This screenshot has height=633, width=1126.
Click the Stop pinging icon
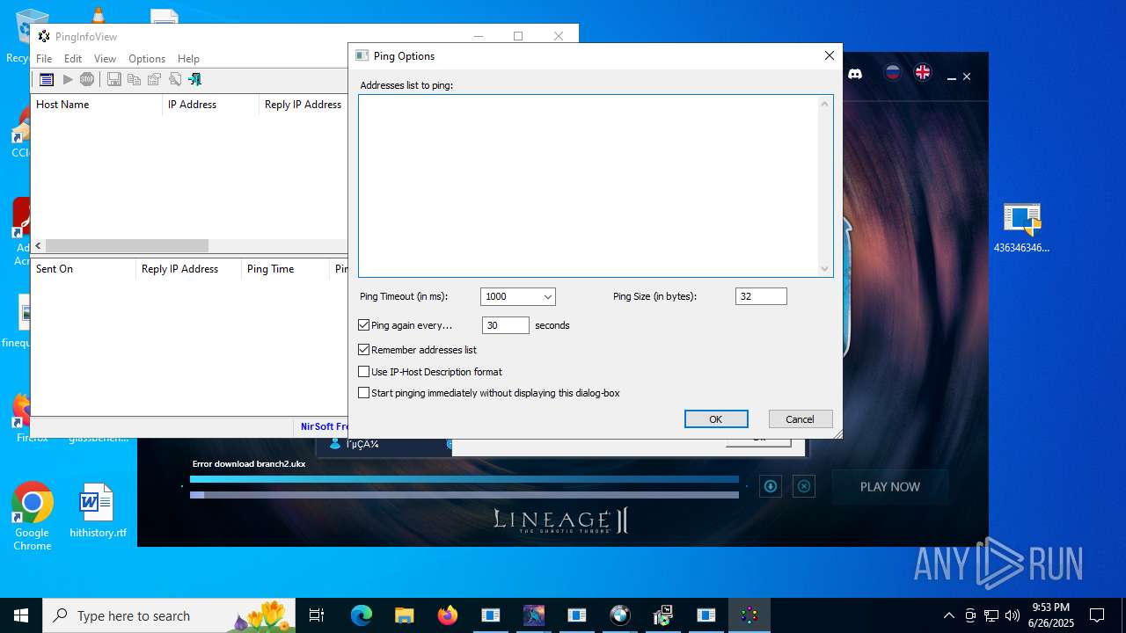tap(87, 79)
